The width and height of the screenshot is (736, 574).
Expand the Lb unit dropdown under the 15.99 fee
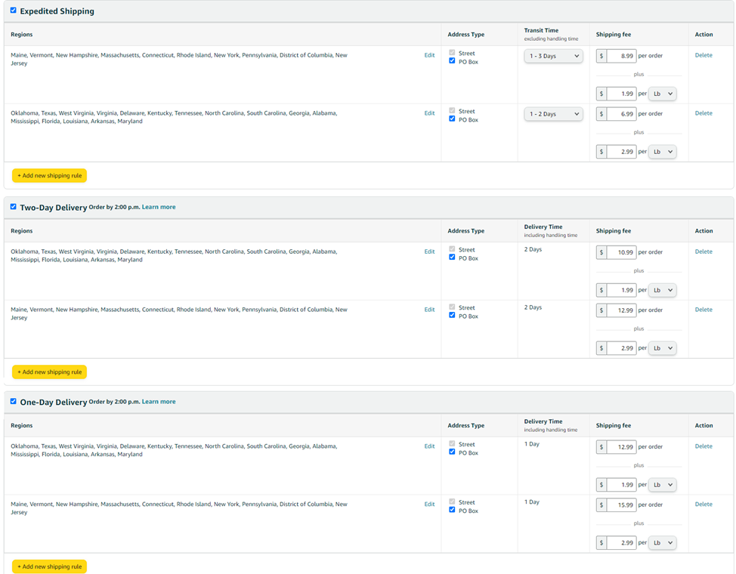click(662, 542)
